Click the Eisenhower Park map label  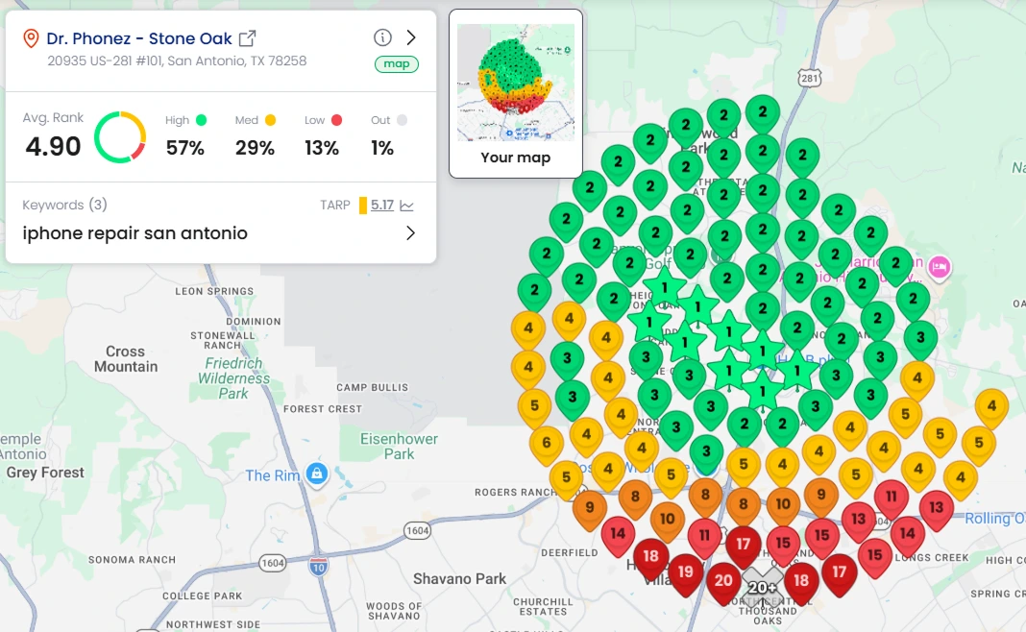click(x=399, y=447)
